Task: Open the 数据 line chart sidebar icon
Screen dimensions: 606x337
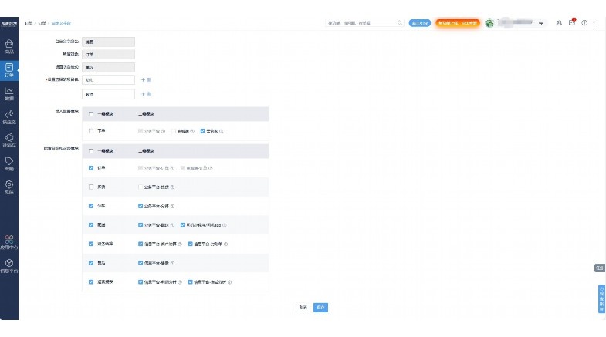Action: coord(9,94)
